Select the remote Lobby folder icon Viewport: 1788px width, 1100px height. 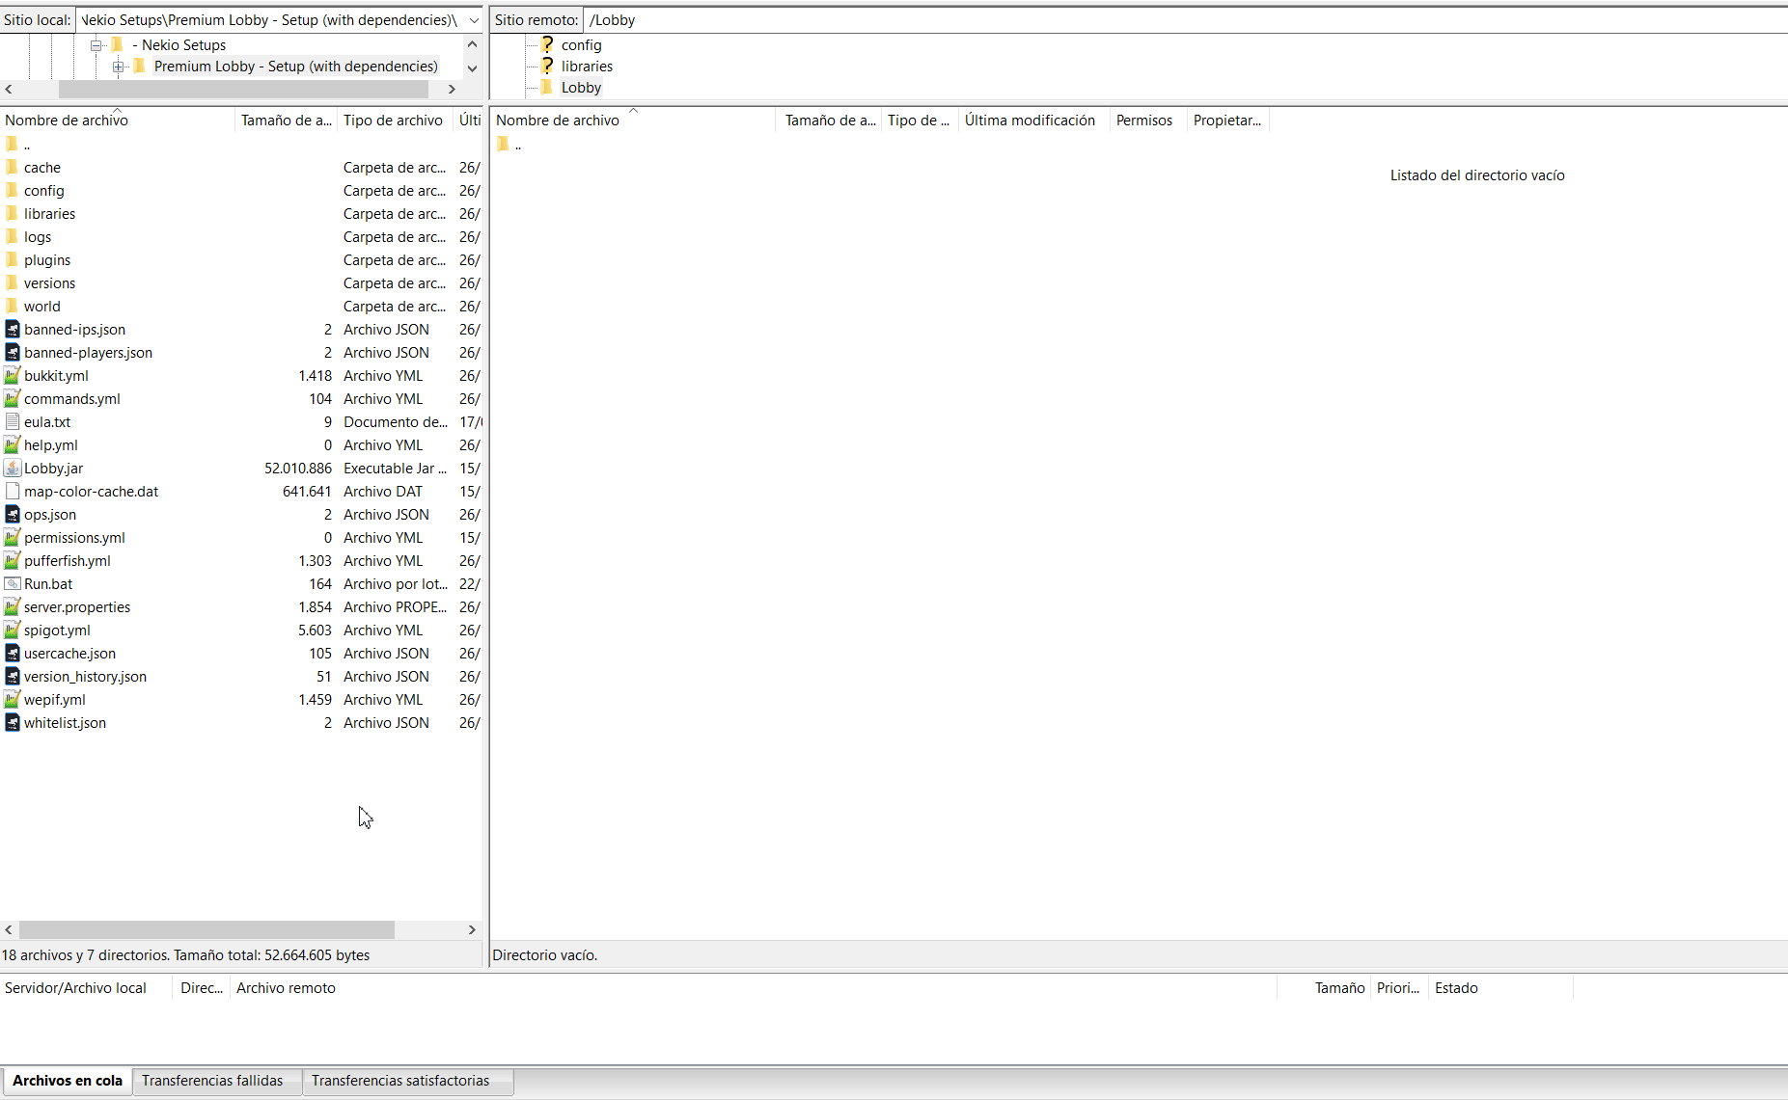(547, 88)
